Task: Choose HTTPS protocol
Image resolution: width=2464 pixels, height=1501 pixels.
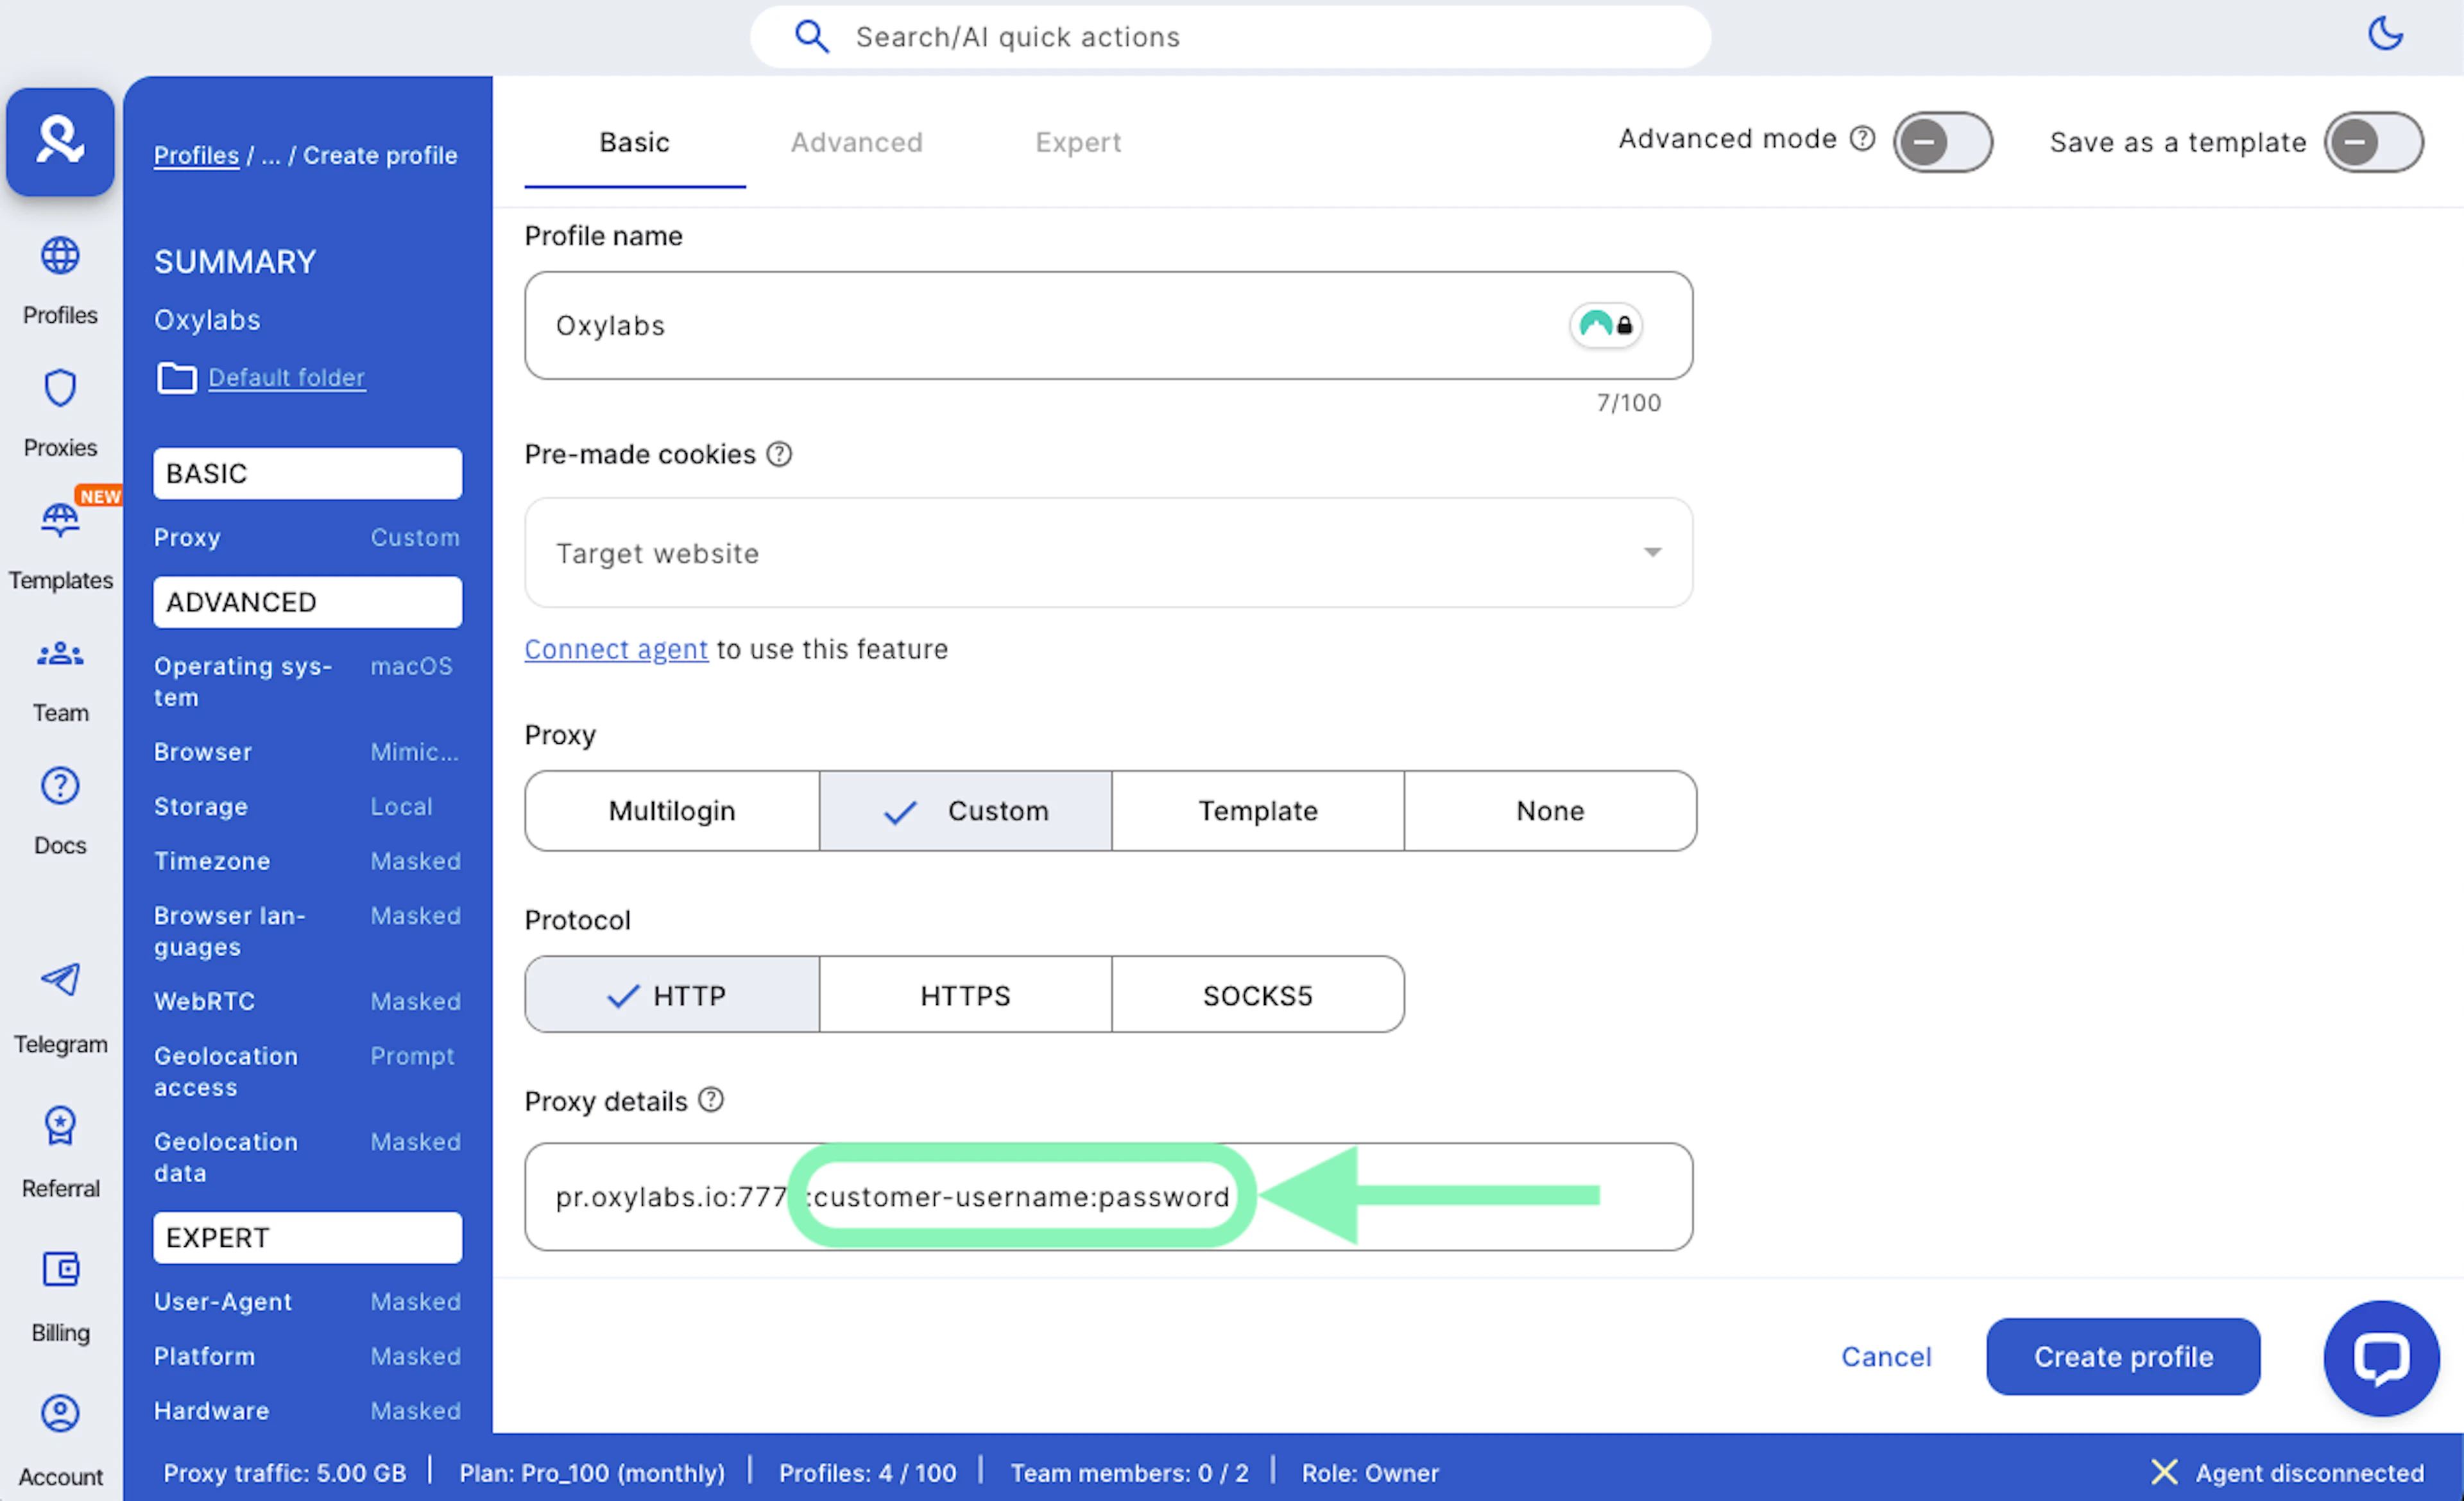Action: [x=965, y=995]
